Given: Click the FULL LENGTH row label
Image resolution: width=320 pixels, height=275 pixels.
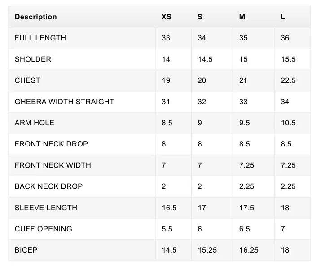Looking at the screenshot, I should [40, 38].
